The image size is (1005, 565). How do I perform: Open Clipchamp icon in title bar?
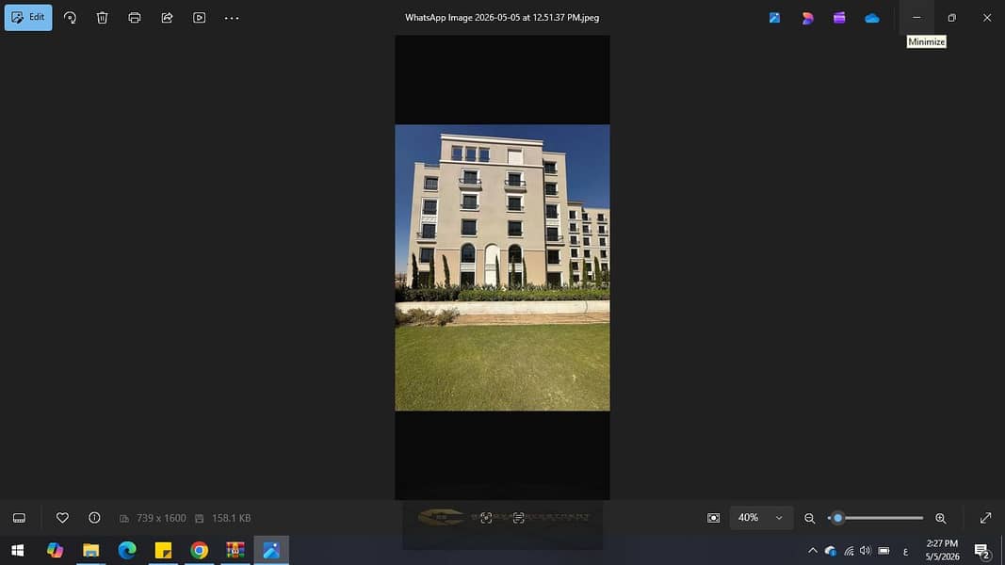coord(839,18)
